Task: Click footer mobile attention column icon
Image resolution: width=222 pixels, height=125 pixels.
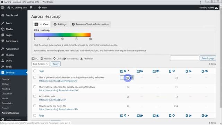Action: point(205,116)
